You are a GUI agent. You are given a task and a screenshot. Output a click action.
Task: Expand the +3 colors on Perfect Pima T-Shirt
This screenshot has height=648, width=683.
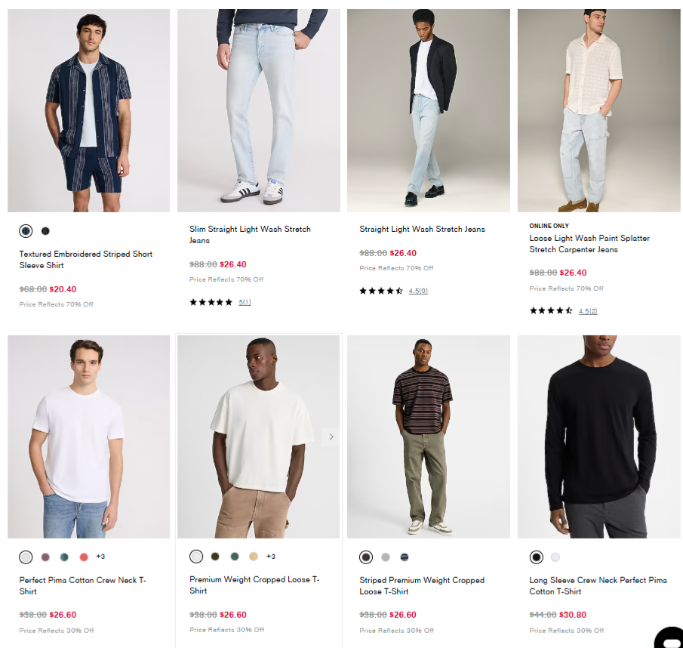pyautogui.click(x=100, y=557)
